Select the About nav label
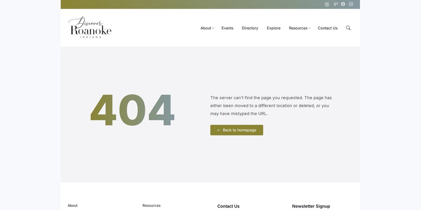The height and width of the screenshot is (210, 421). [x=206, y=28]
